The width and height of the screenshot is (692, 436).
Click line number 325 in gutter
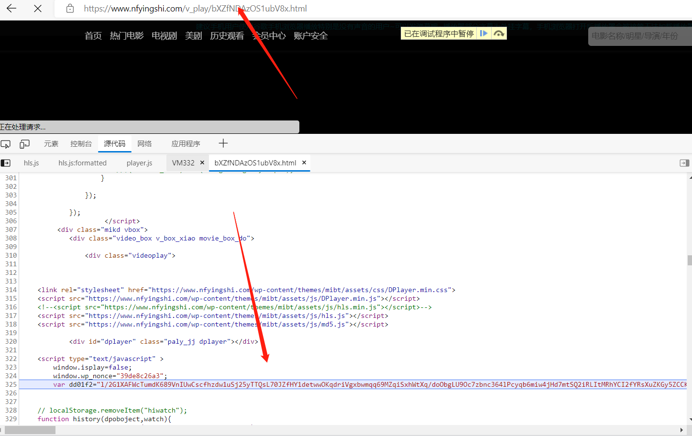(x=11, y=384)
